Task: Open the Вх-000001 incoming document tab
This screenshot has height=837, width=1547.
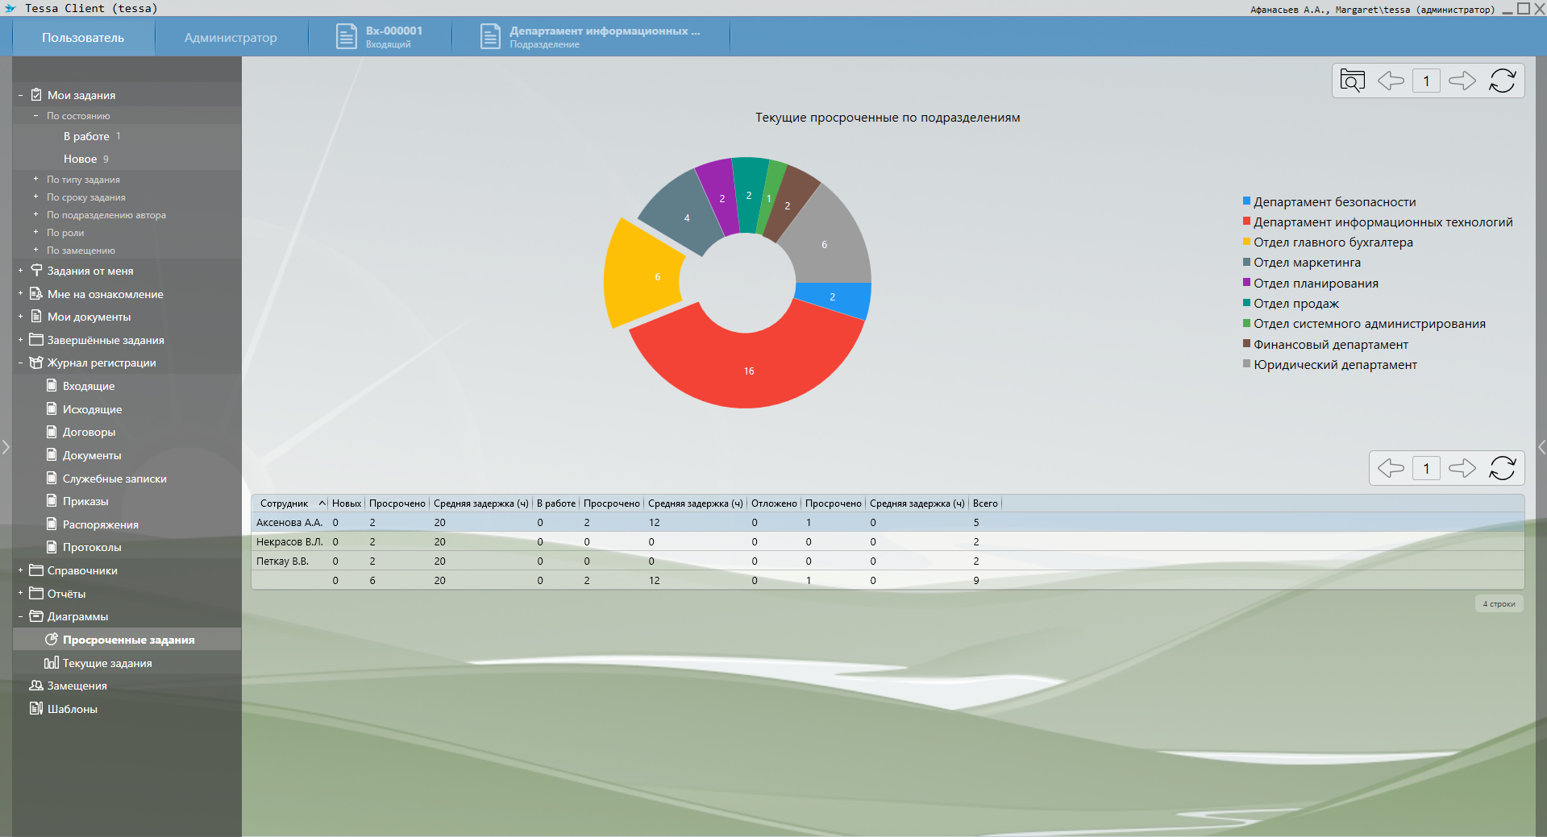Action: pos(380,36)
